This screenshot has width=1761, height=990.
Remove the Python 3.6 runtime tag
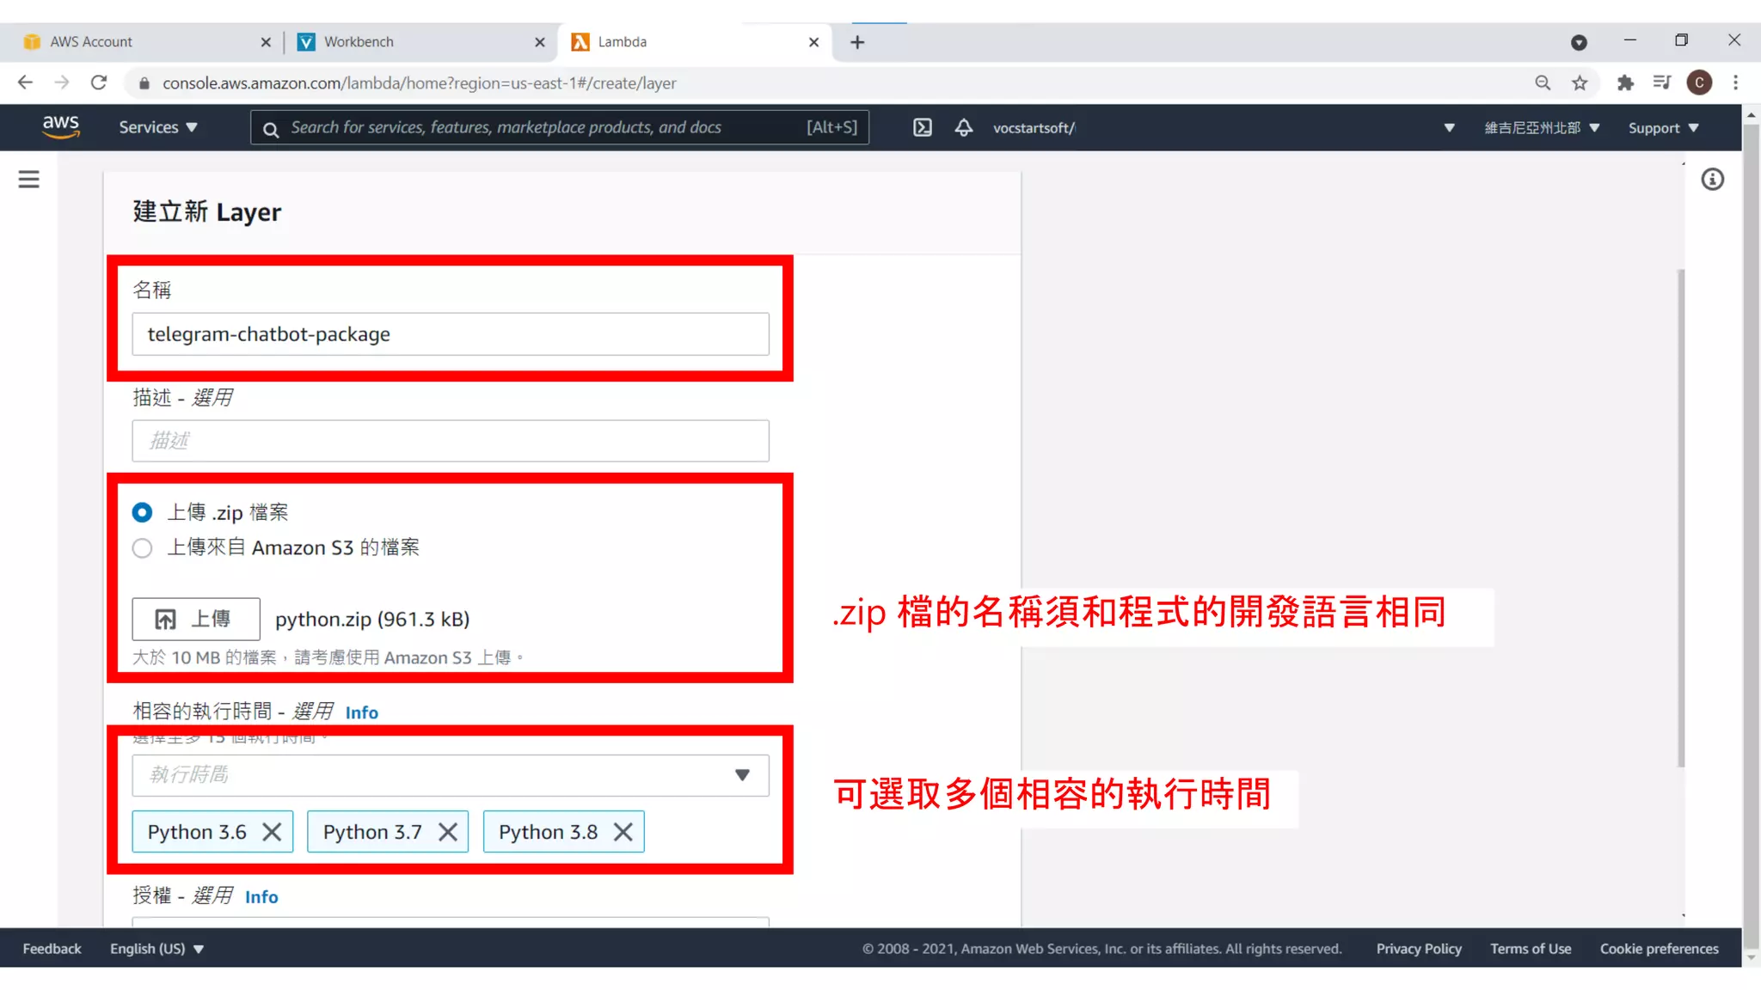(x=272, y=832)
